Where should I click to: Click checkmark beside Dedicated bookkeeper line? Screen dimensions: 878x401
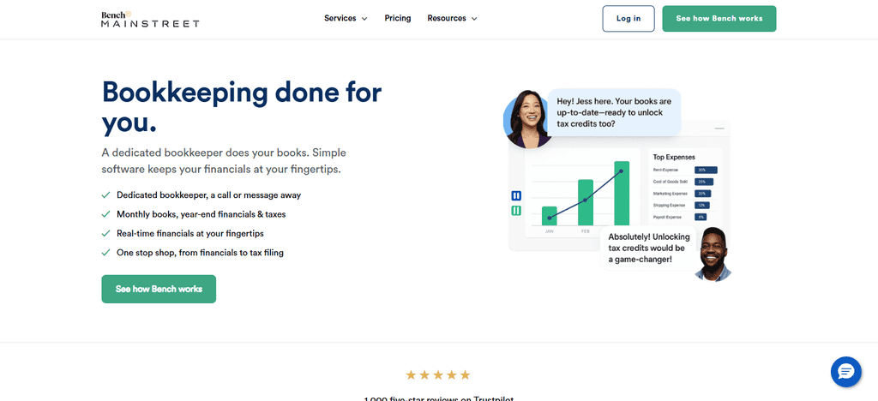point(105,195)
